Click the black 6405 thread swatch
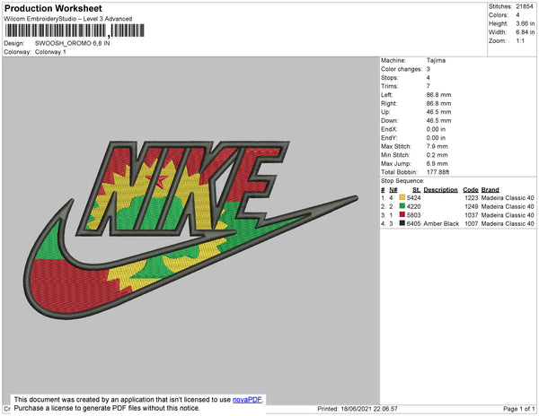The height and width of the screenshot is (416, 539). [x=402, y=223]
